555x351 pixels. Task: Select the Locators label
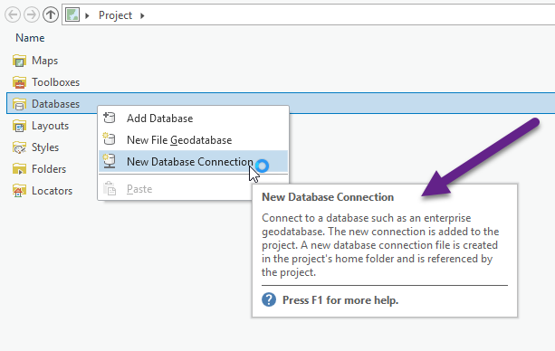click(x=52, y=191)
